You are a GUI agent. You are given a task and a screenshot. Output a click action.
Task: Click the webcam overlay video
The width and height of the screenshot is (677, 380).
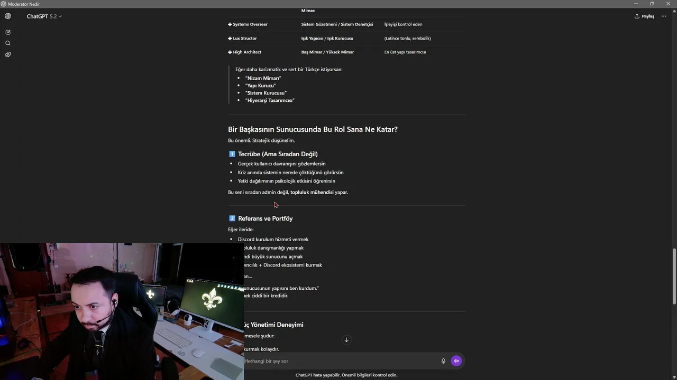point(122,311)
